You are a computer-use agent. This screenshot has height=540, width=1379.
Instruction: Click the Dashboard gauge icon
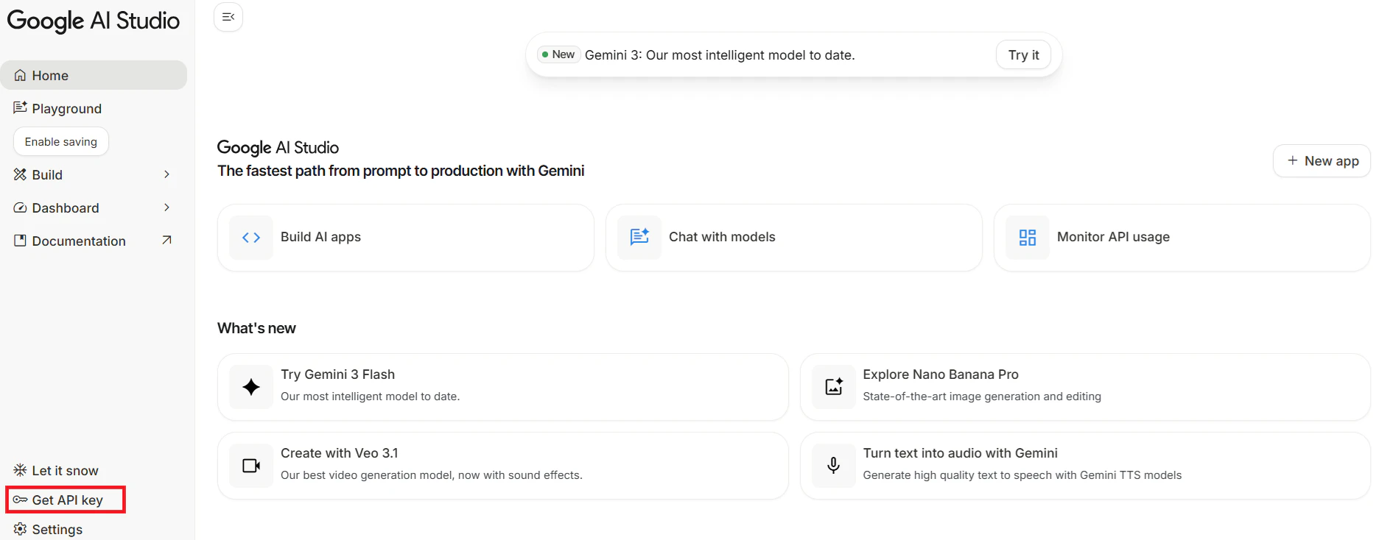(20, 208)
